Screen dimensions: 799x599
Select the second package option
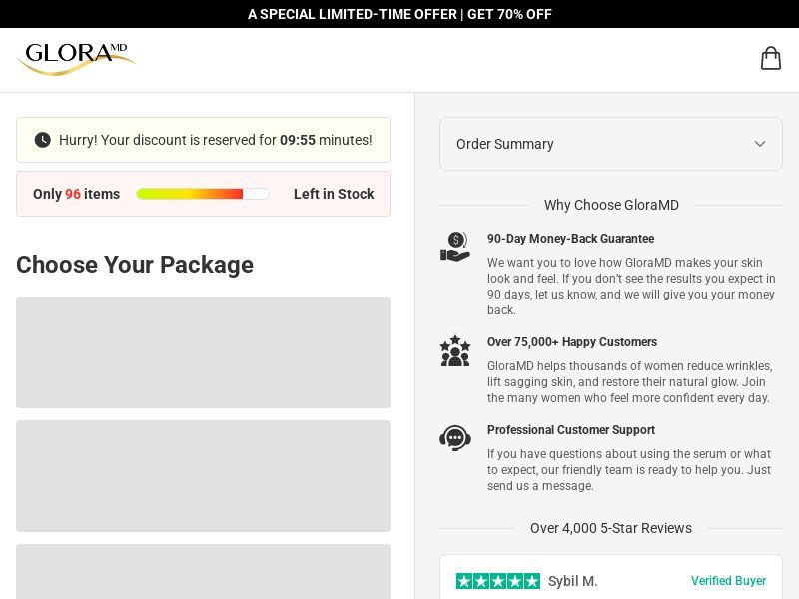(203, 476)
